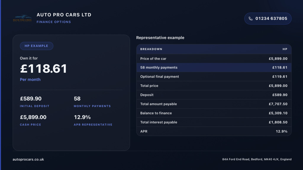Select the Total amount payable label
The image size is (303, 170).
point(159,104)
